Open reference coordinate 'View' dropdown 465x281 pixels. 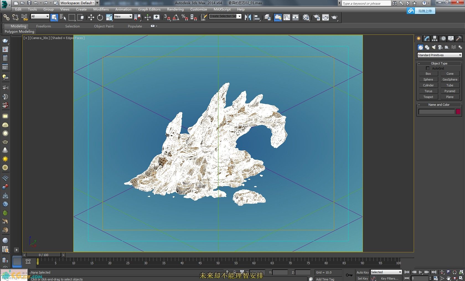(123, 16)
